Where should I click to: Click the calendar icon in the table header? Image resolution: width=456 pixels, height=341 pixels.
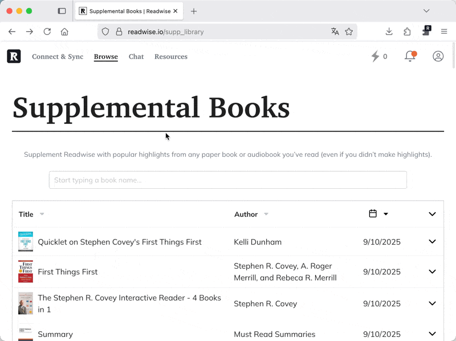[373, 213]
